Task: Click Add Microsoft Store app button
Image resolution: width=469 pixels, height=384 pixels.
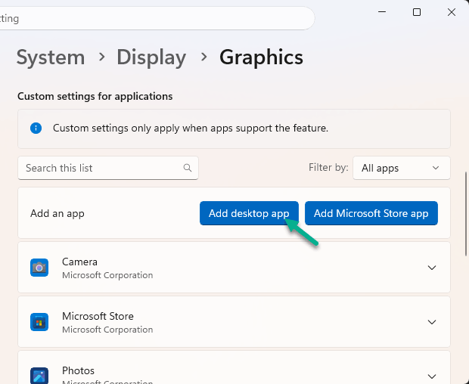Action: (371, 213)
